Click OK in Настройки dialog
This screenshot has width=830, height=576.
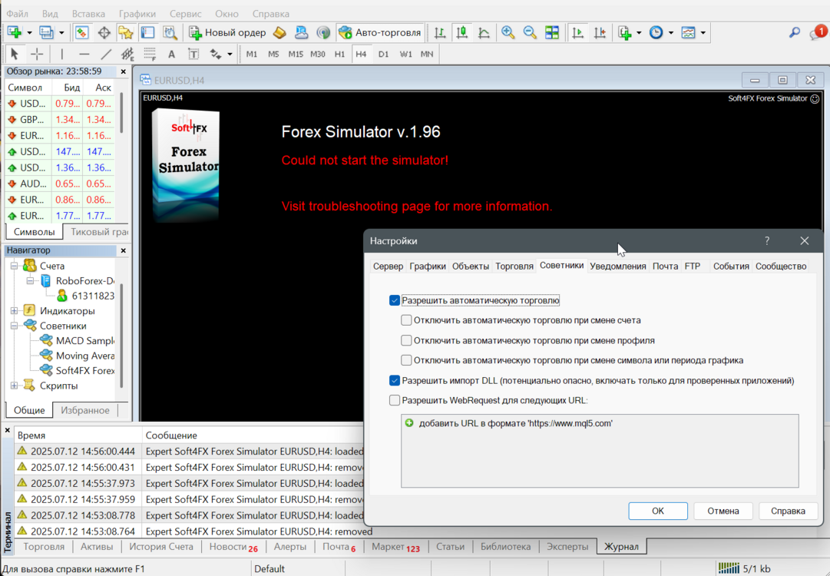(x=658, y=511)
